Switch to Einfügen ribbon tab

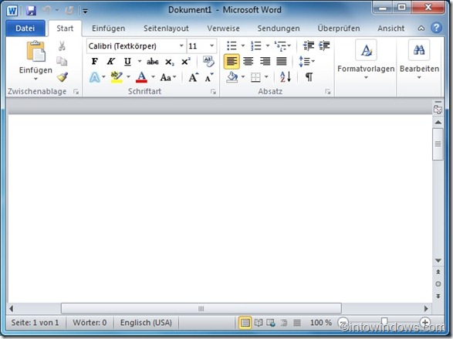pyautogui.click(x=108, y=29)
